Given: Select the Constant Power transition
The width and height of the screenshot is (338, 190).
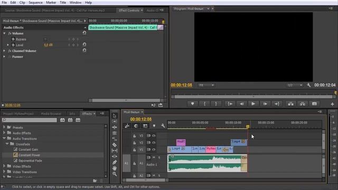Looking at the screenshot, I should tap(30, 155).
